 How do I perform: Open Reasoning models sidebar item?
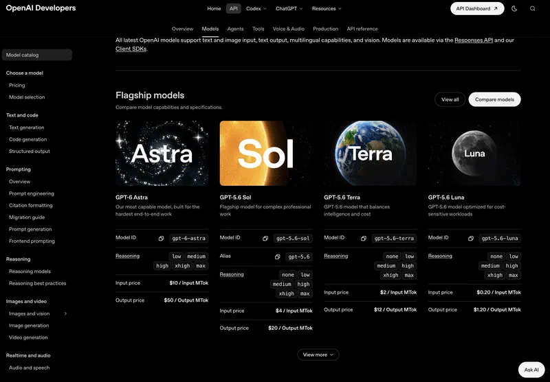coord(30,271)
